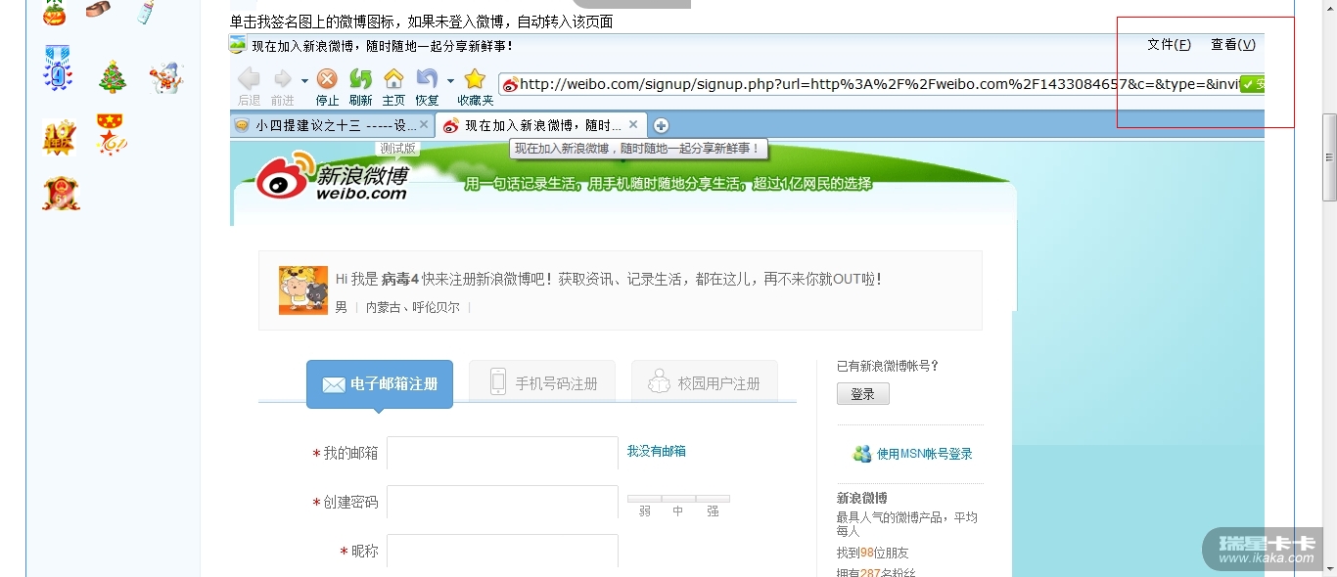
Task: Open the 恢复 dropdown arrow
Action: (x=450, y=80)
